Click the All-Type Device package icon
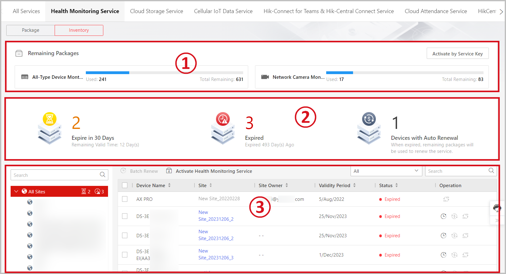Screen dimensions: 506x274 pyautogui.click(x=25, y=77)
